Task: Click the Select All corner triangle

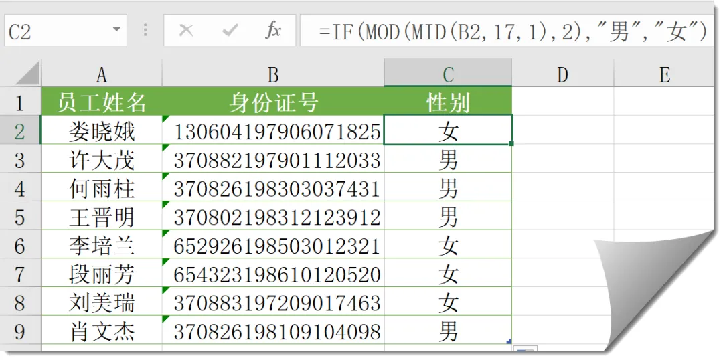Action: 27,74
